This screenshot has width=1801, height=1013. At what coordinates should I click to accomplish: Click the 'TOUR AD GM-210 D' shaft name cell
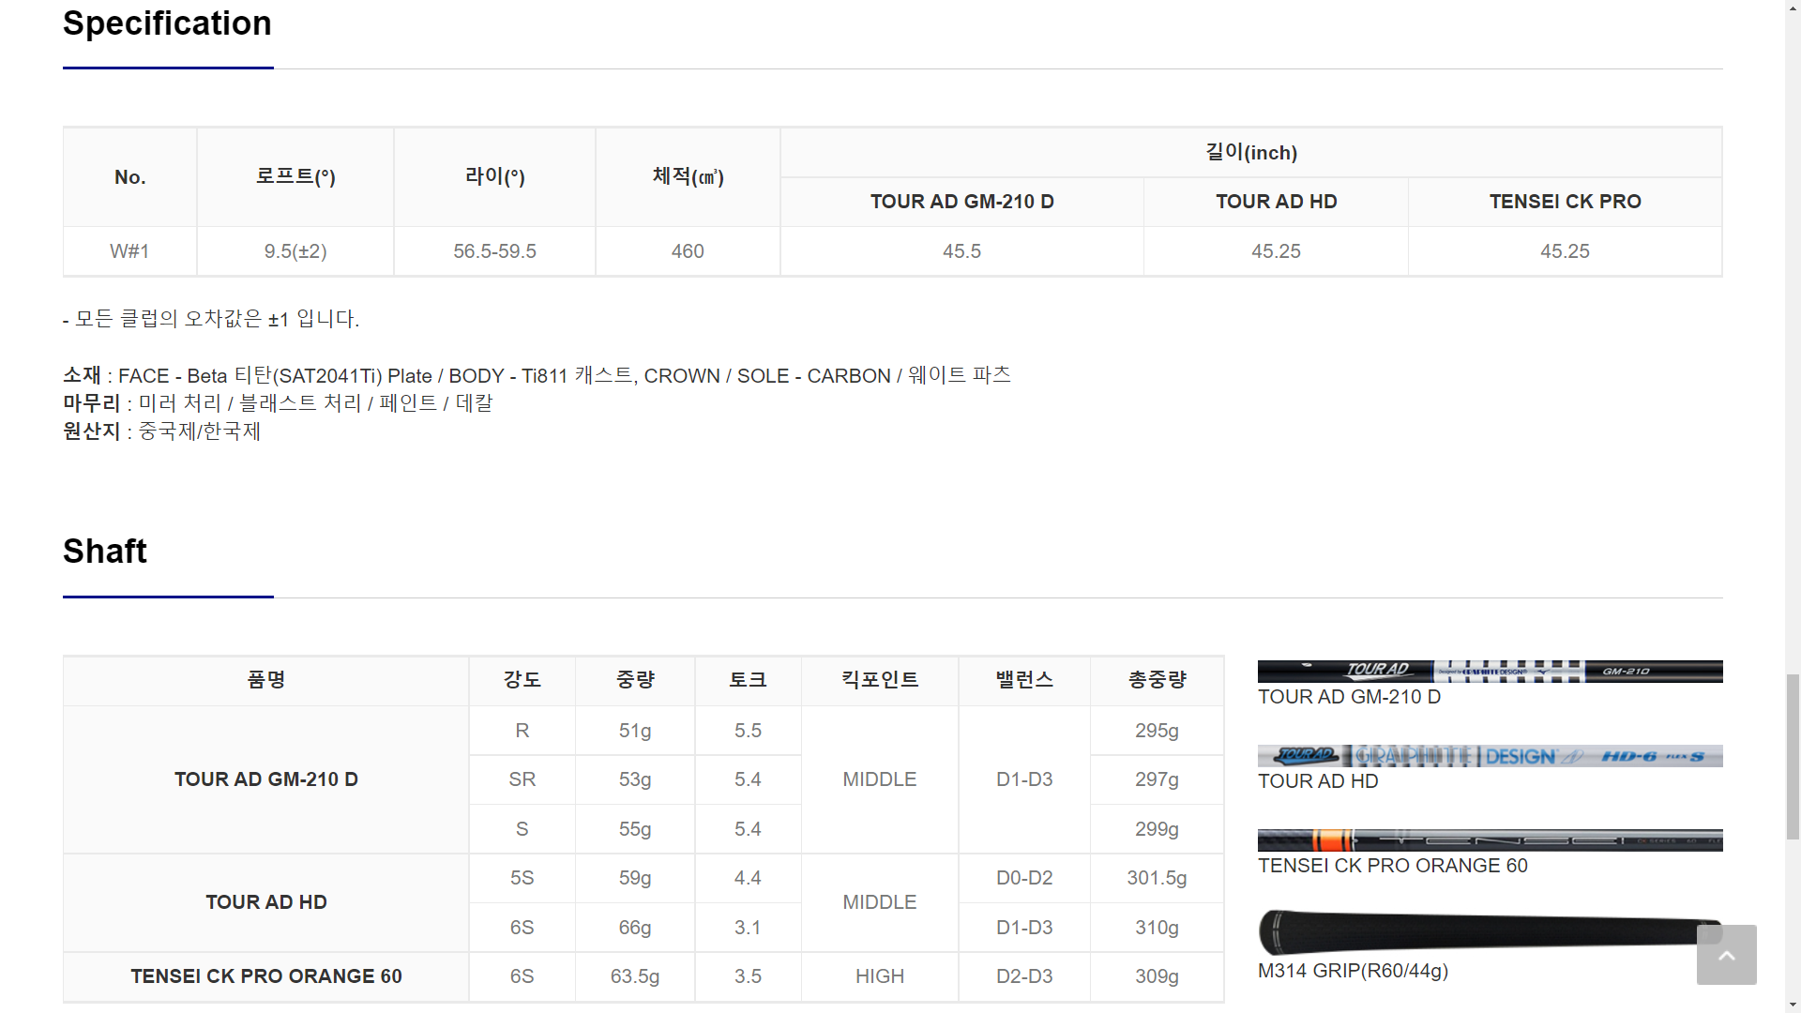pyautogui.click(x=266, y=779)
